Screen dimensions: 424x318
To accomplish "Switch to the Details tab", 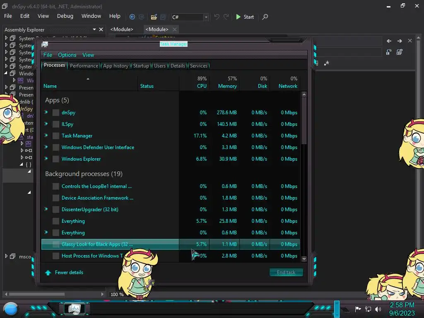I will (178, 66).
